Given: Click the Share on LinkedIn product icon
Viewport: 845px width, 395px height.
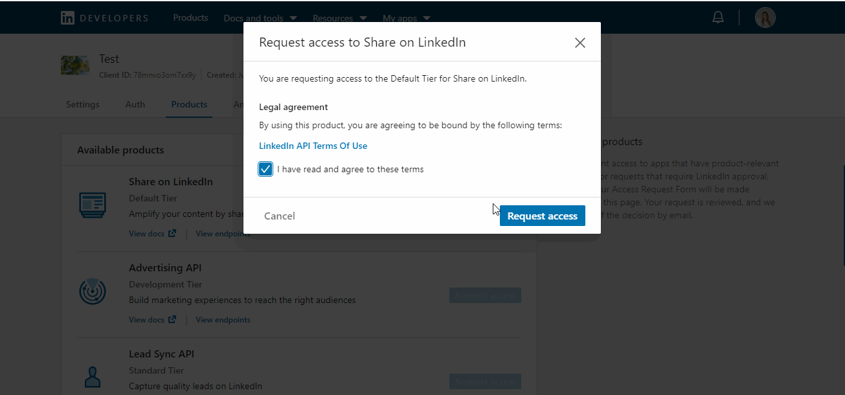Looking at the screenshot, I should click(x=92, y=204).
